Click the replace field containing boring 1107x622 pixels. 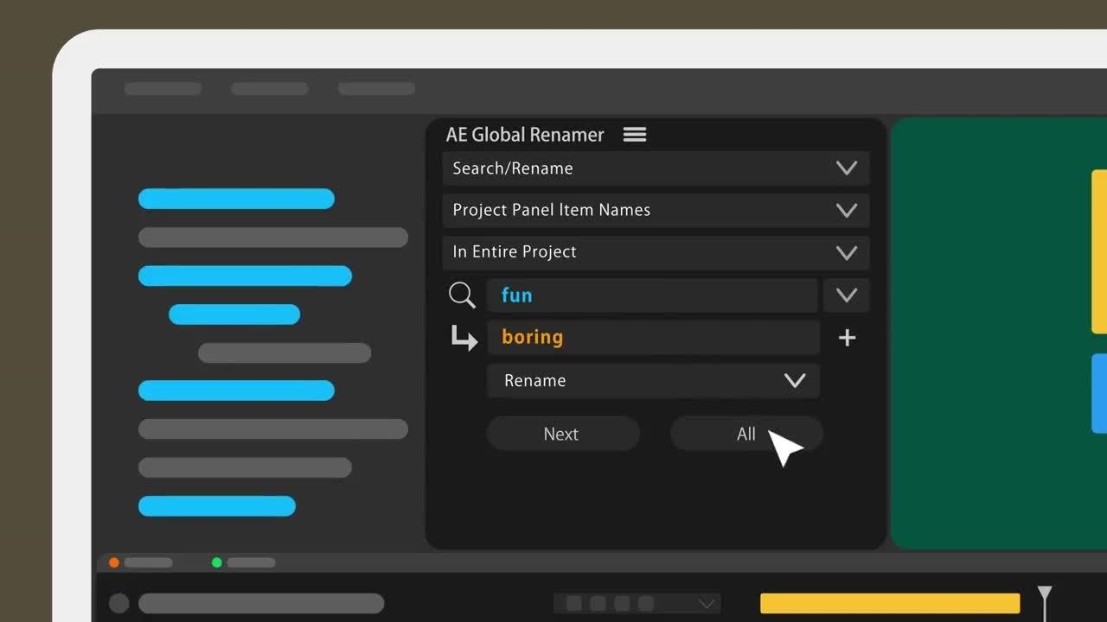pos(652,338)
